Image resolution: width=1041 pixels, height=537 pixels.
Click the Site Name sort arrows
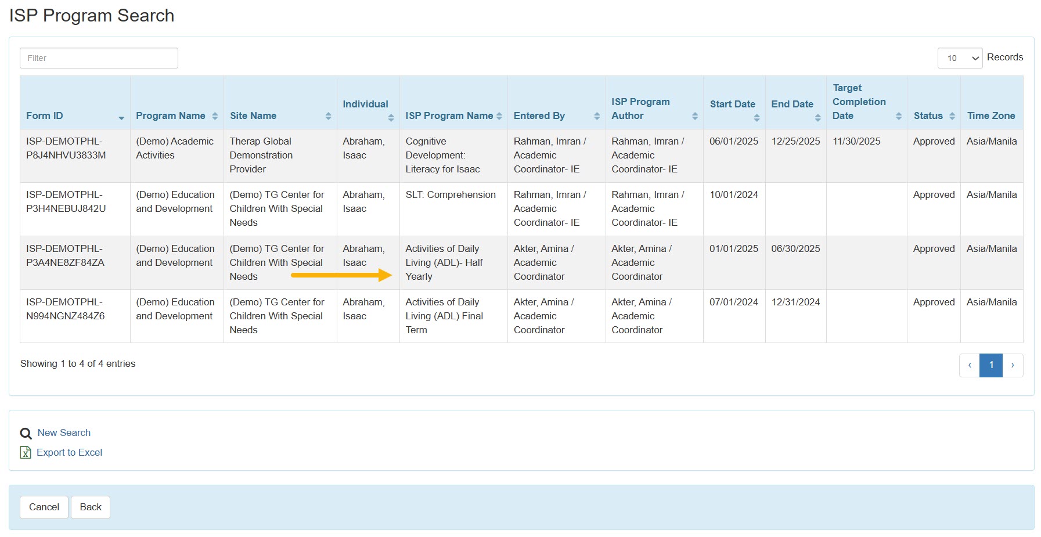(328, 116)
